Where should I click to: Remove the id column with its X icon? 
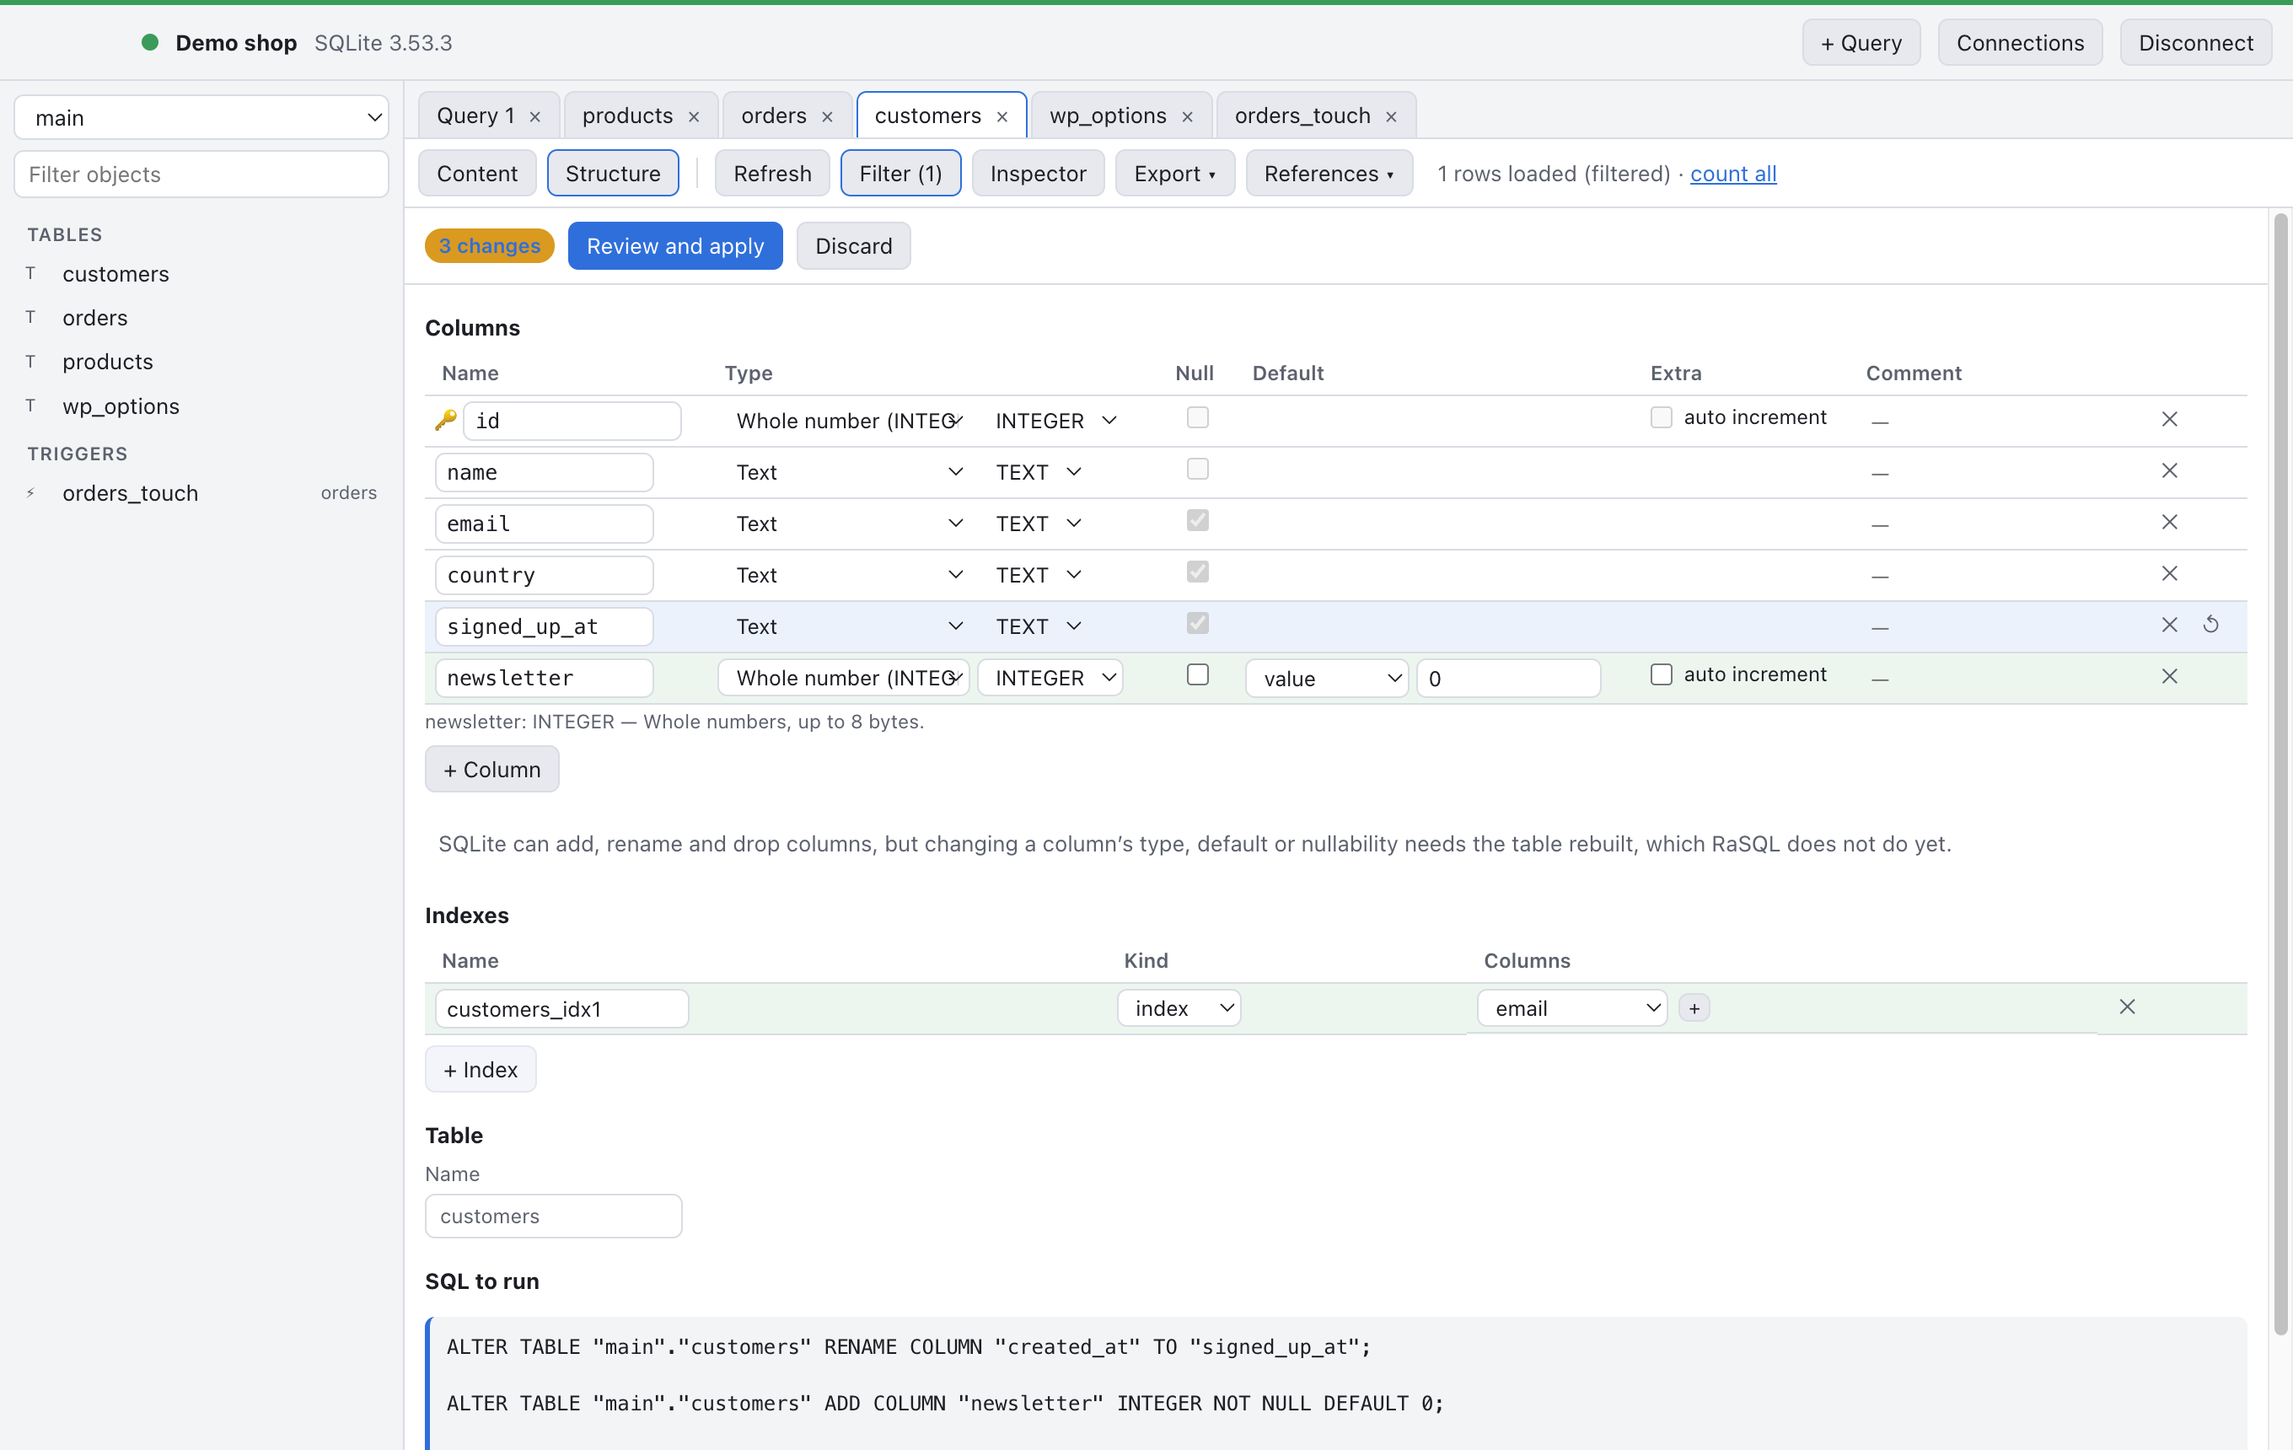[2169, 419]
